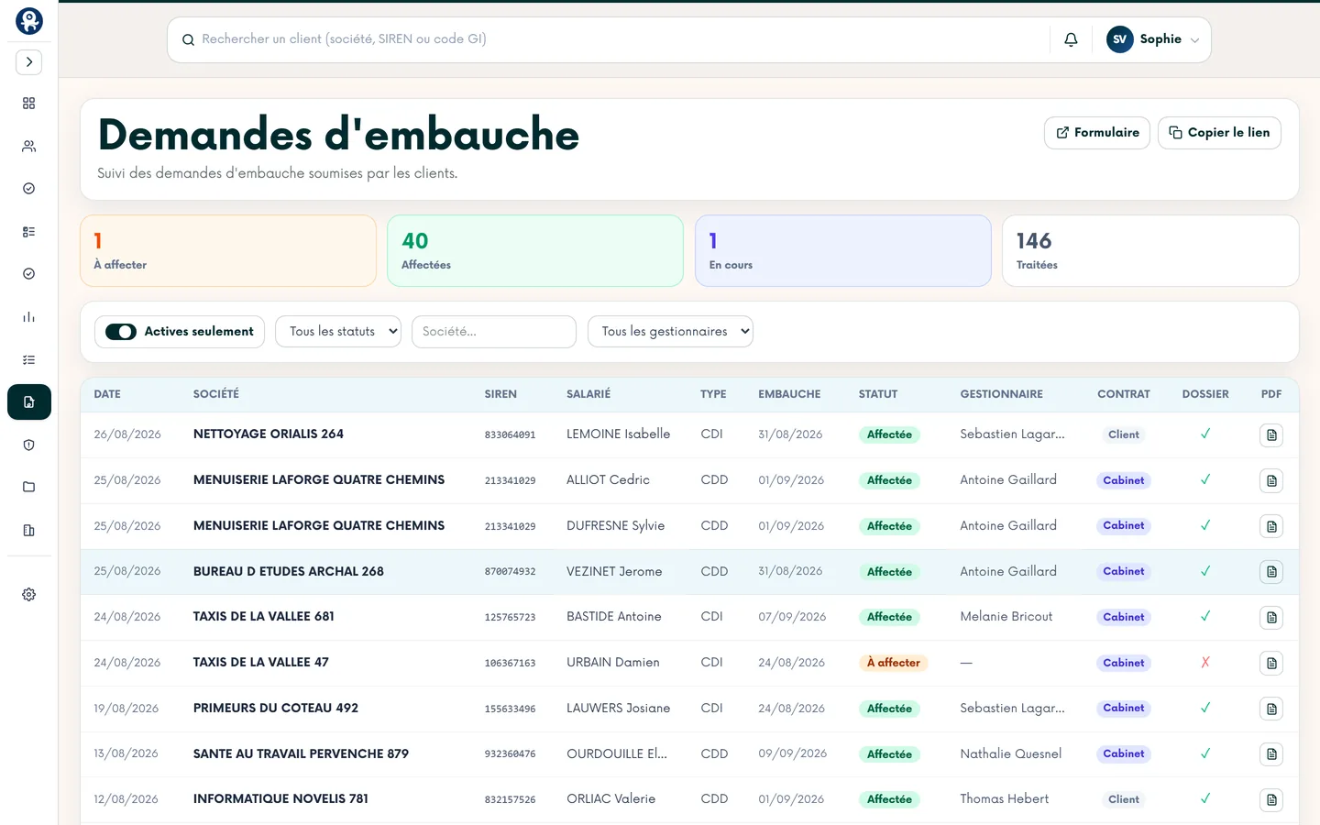The height and width of the screenshot is (825, 1320).
Task: Open the Tous les statuts dropdown
Action: [x=338, y=332]
